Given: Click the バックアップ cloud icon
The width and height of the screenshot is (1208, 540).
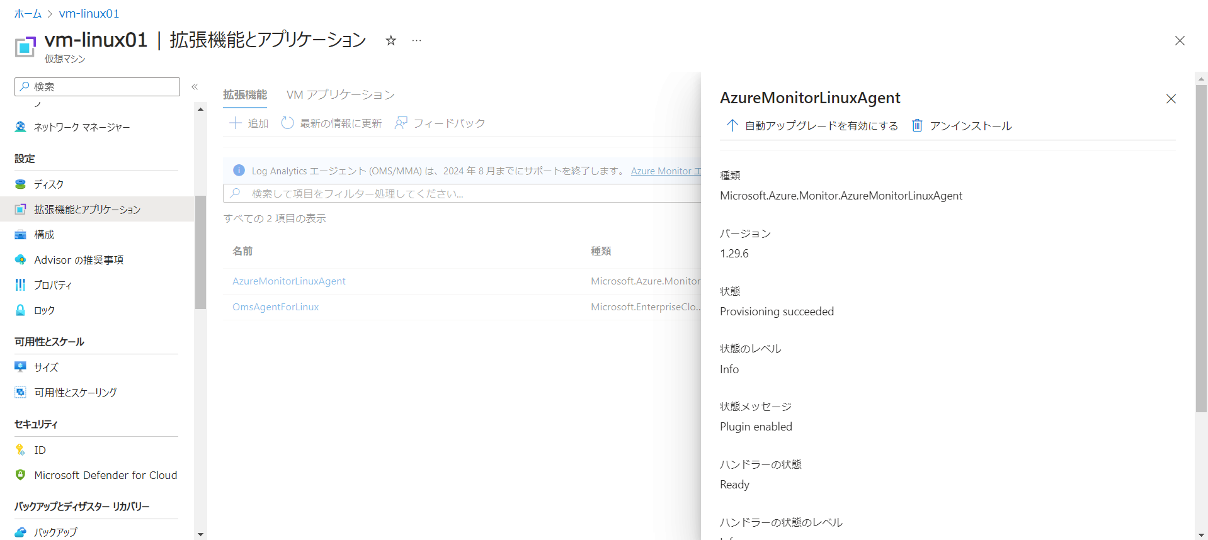Looking at the screenshot, I should [x=21, y=532].
